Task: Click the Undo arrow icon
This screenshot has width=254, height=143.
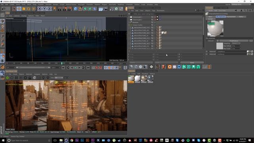Action: [x=4, y=9]
